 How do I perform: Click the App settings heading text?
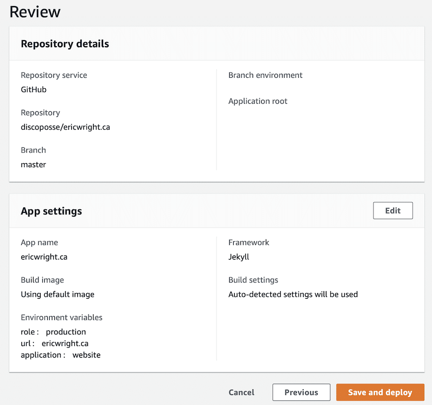51,211
